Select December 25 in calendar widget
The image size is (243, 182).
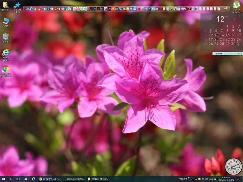click(x=205, y=44)
